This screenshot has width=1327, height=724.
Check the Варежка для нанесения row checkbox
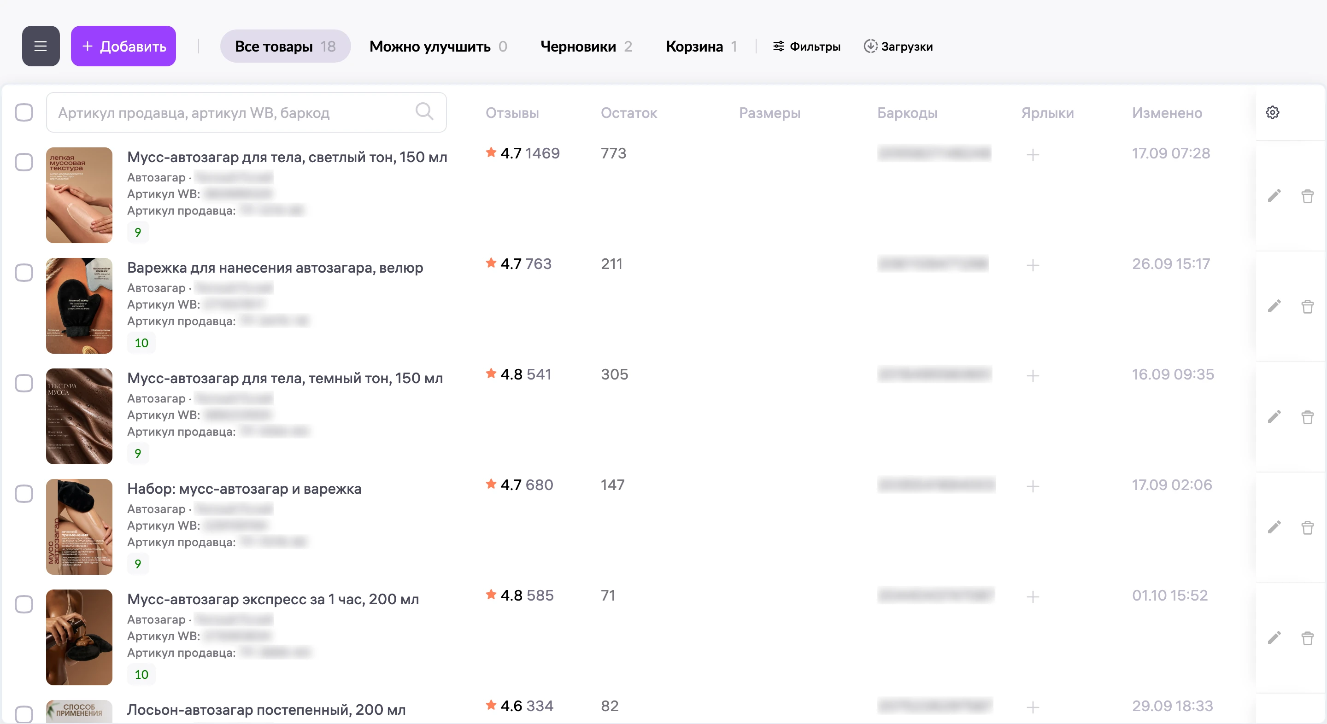point(23,273)
